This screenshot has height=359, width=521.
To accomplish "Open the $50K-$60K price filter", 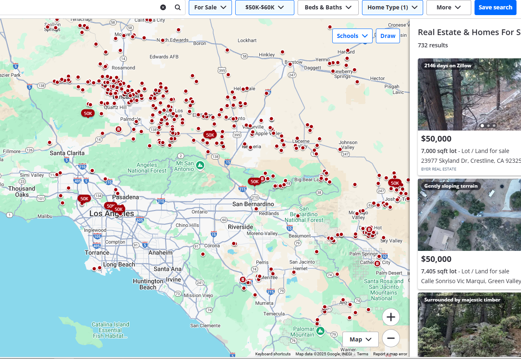I will pos(265,7).
